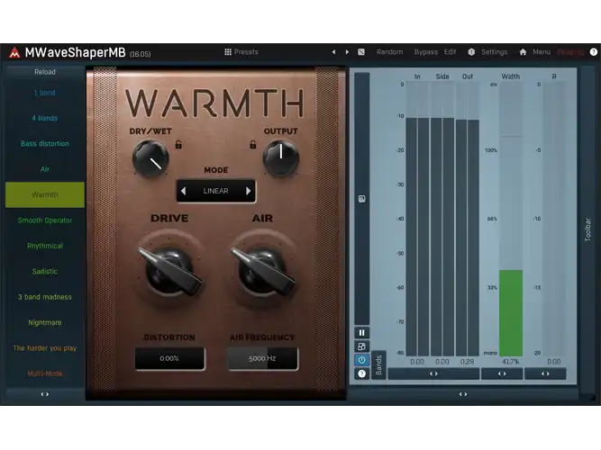Select the 3 band madness preset

pos(45,297)
